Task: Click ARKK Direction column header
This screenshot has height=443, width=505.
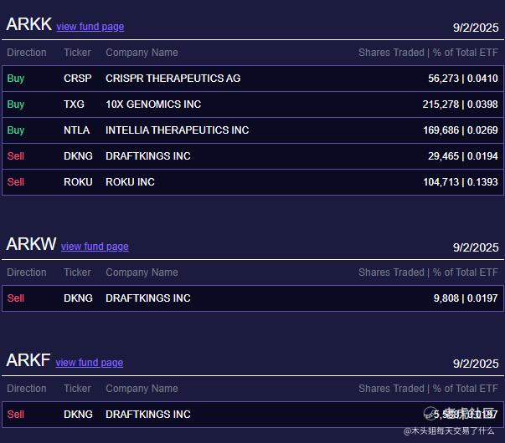Action: click(27, 53)
